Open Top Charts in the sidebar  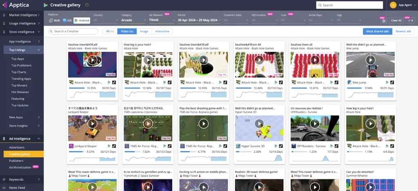[19, 72]
